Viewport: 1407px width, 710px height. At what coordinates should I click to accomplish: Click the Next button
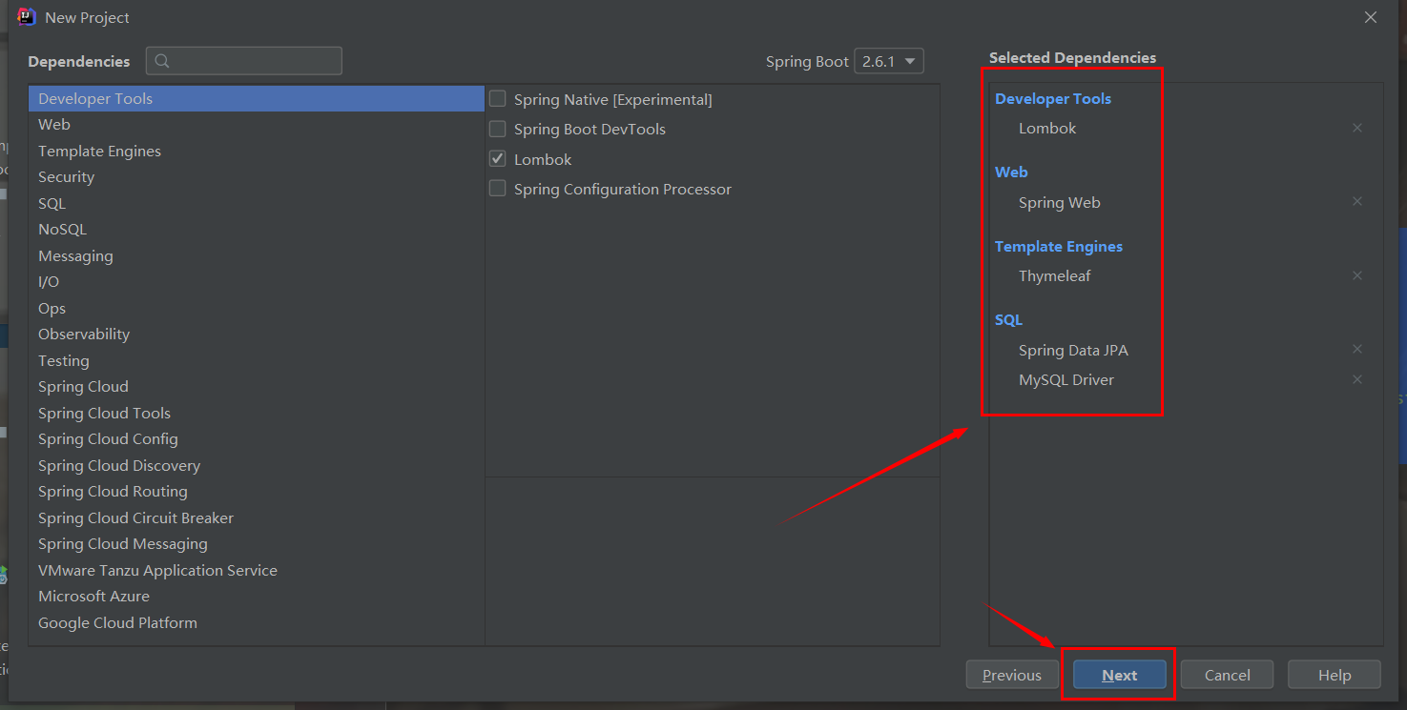pos(1119,675)
